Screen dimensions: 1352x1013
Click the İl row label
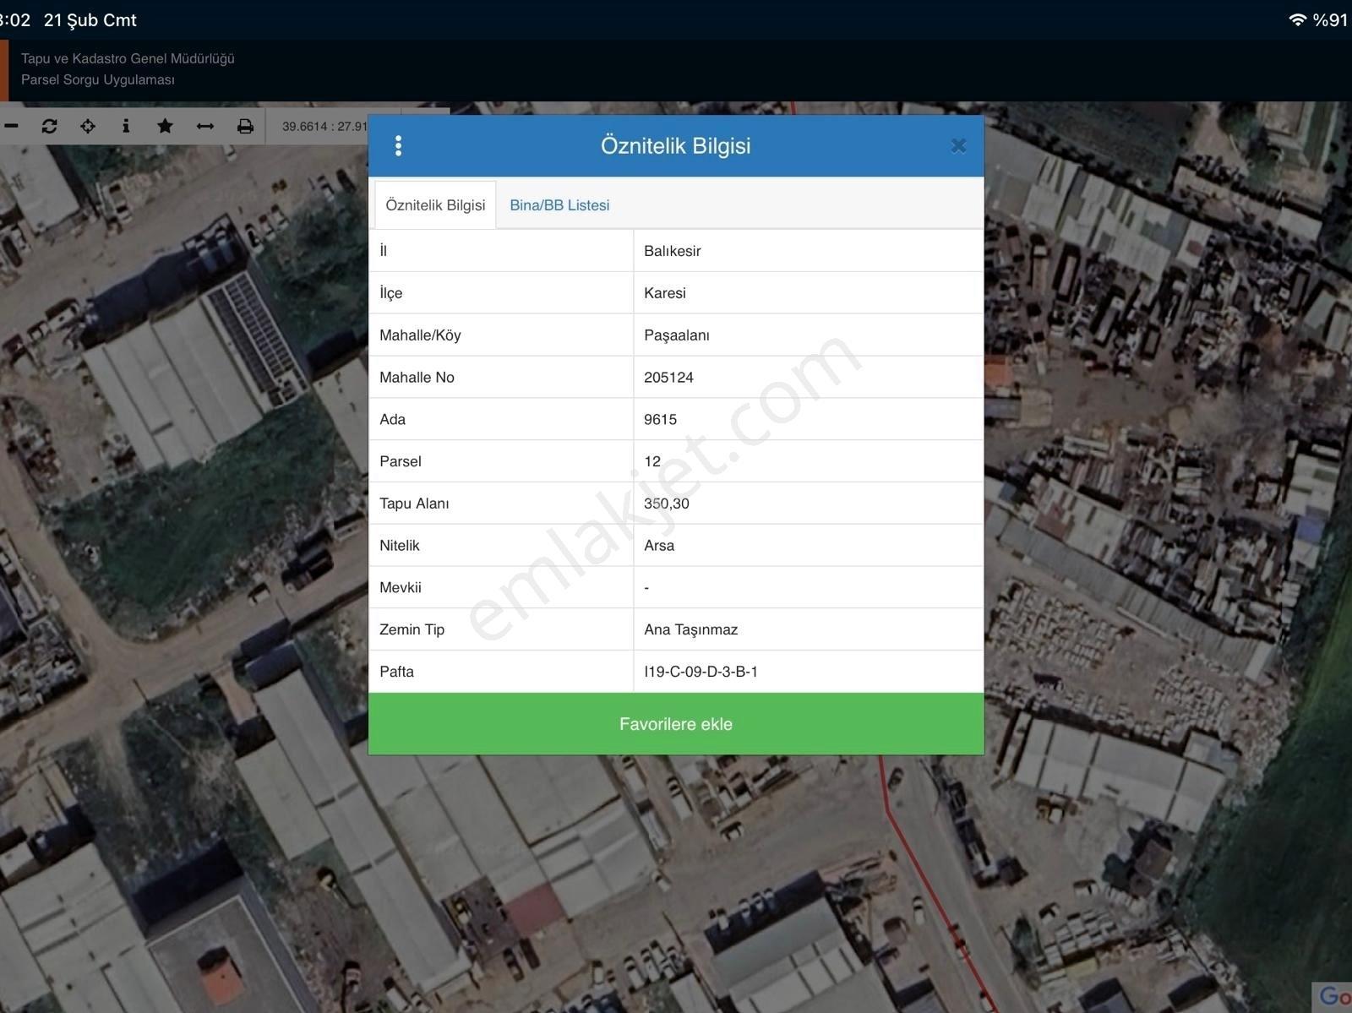pyautogui.click(x=384, y=251)
